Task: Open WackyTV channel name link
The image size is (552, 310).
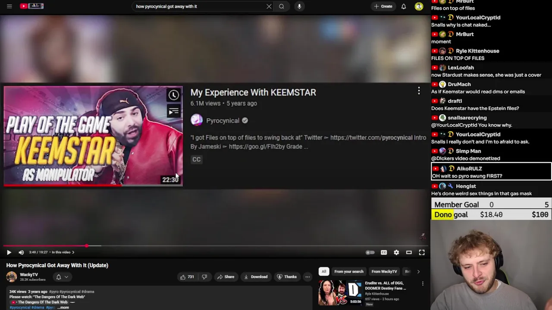Action: pyautogui.click(x=29, y=275)
